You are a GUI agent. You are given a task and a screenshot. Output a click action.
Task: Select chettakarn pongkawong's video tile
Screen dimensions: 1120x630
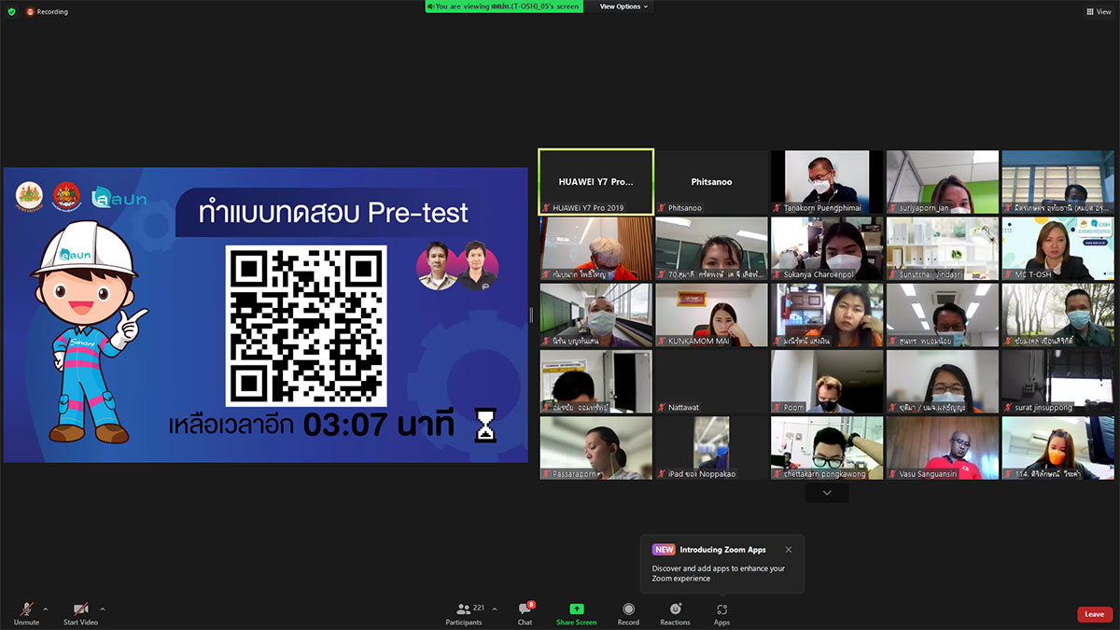[x=827, y=448]
